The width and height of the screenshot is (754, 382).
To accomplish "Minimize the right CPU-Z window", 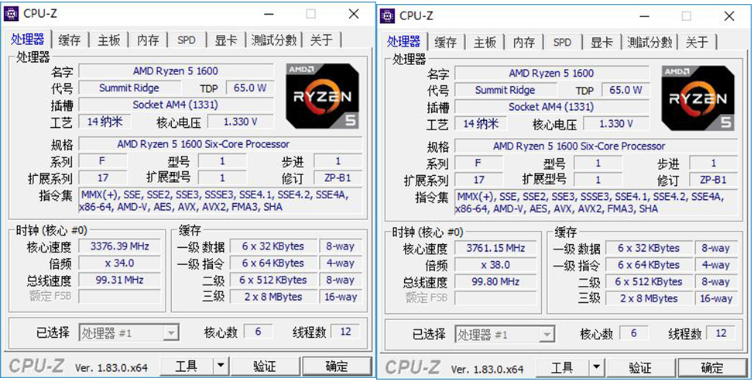I will pyautogui.click(x=643, y=16).
